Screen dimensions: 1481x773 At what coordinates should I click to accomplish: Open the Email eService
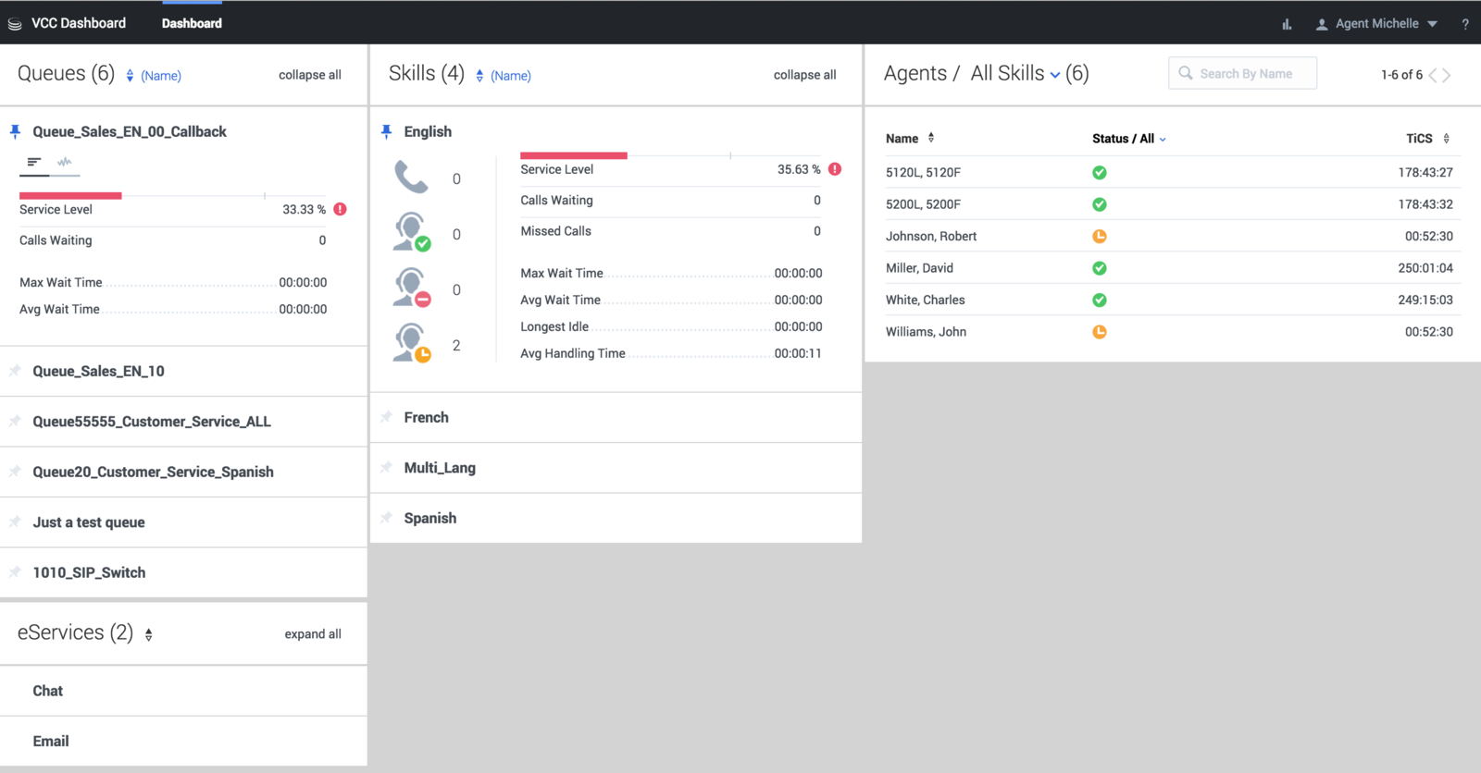(183, 741)
